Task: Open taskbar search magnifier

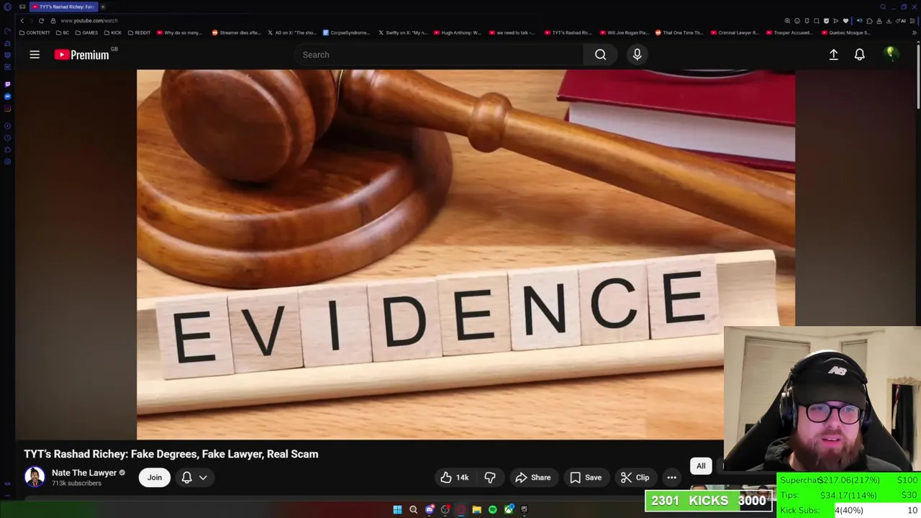Action: pyautogui.click(x=413, y=509)
